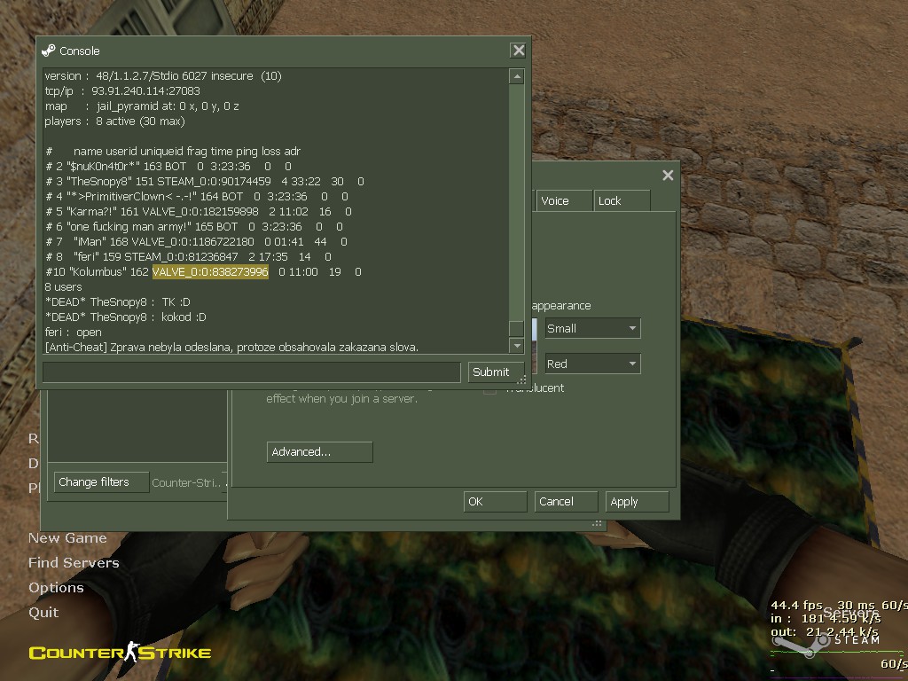The width and height of the screenshot is (908, 681).
Task: Click the highlighted VALVE_0:0:838273996 ID
Action: (x=210, y=272)
